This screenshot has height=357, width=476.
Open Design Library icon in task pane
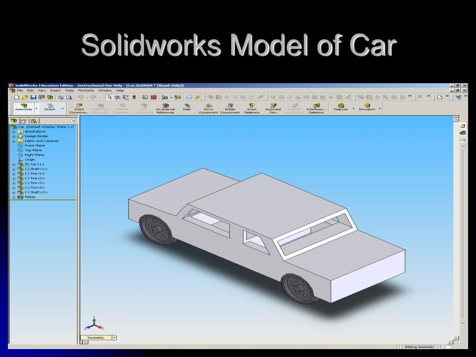coord(463,133)
